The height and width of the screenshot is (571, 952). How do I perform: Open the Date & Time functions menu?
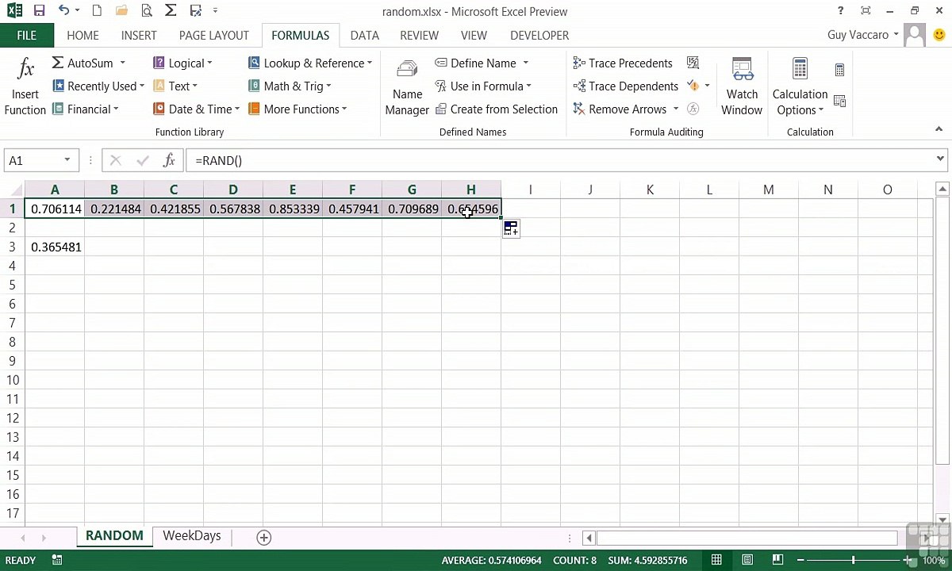196,109
